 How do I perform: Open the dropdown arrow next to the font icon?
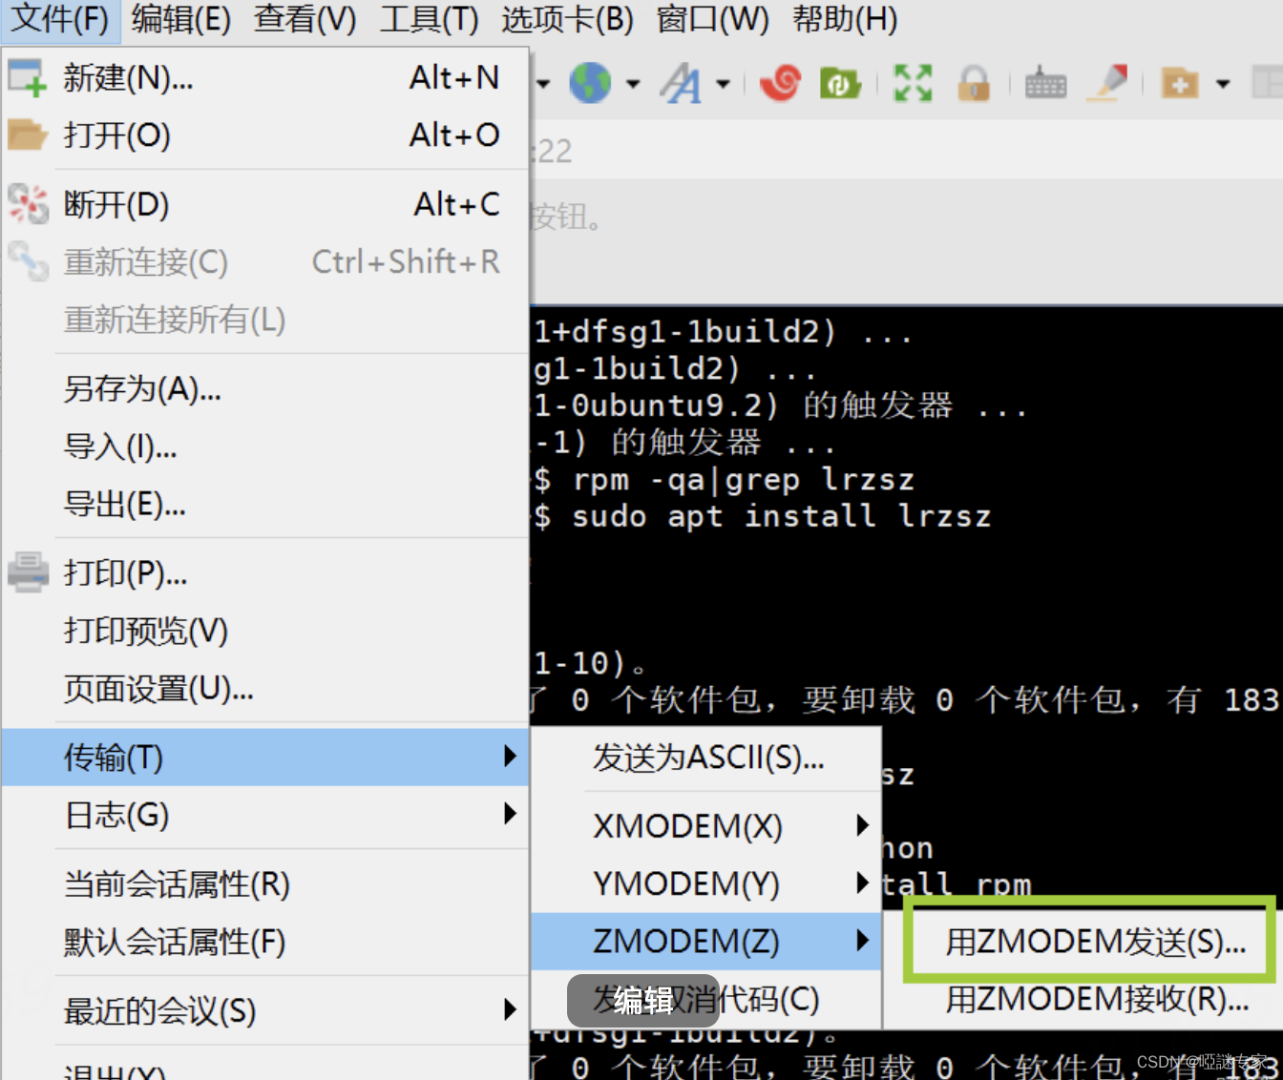click(x=724, y=83)
